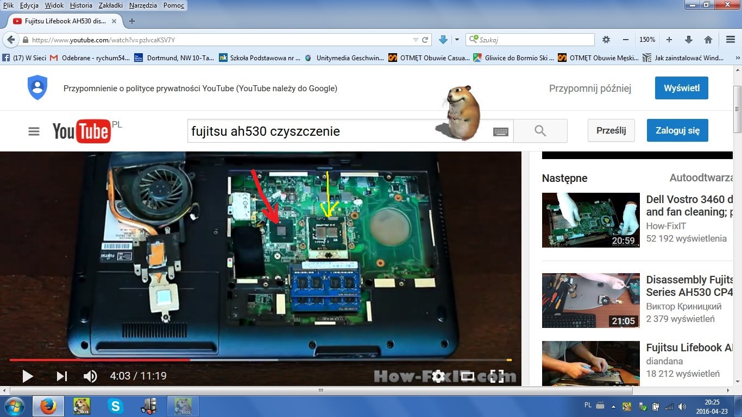Click the magnifier search button on YouTube
This screenshot has height=417, width=742.
540,131
